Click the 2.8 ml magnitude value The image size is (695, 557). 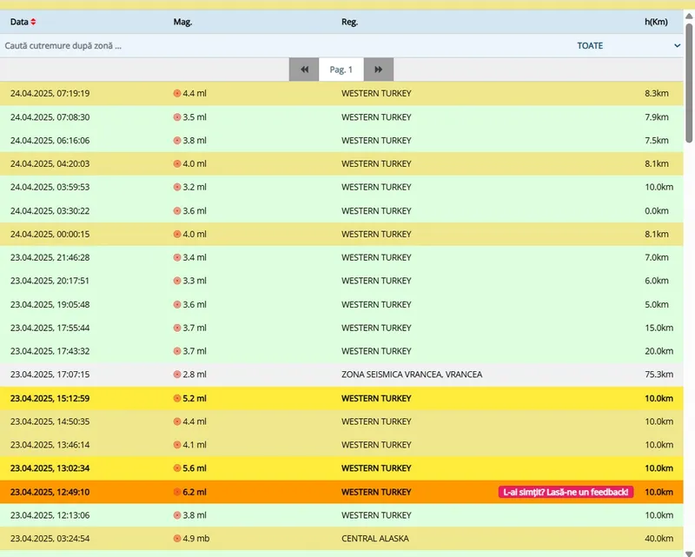pyautogui.click(x=195, y=375)
